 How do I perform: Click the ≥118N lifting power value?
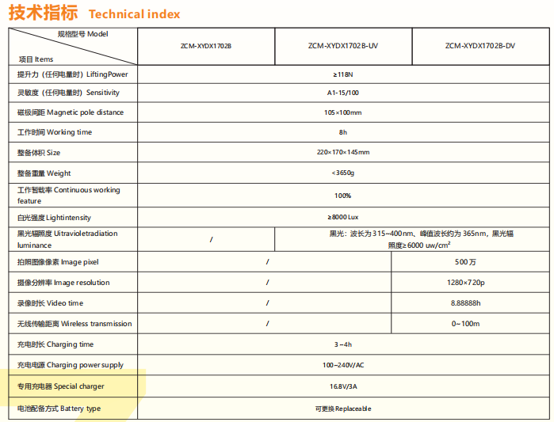coord(342,74)
